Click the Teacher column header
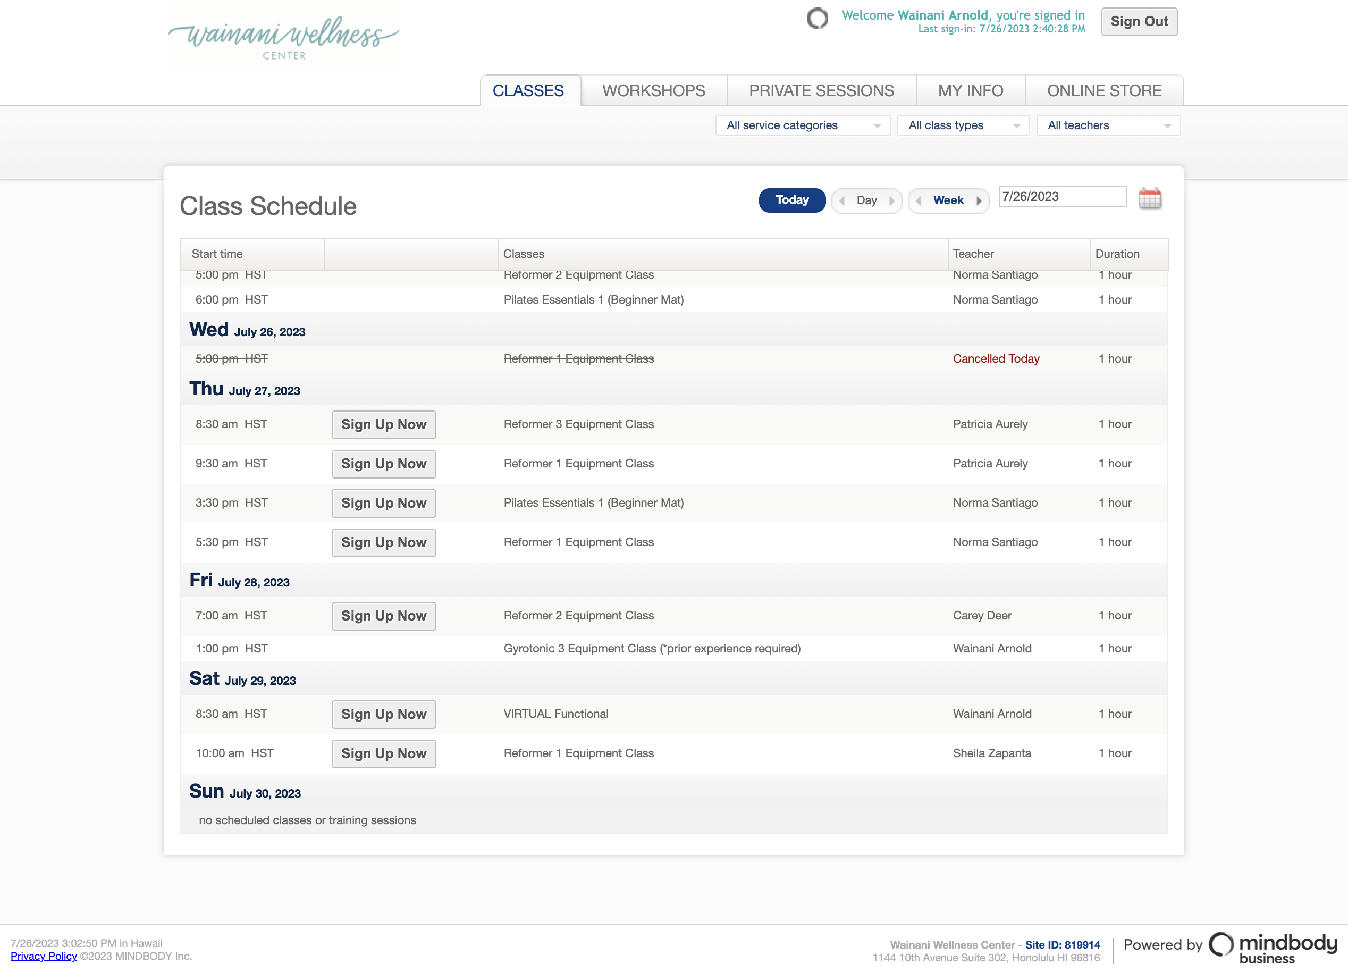The image size is (1348, 972). click(x=1019, y=254)
